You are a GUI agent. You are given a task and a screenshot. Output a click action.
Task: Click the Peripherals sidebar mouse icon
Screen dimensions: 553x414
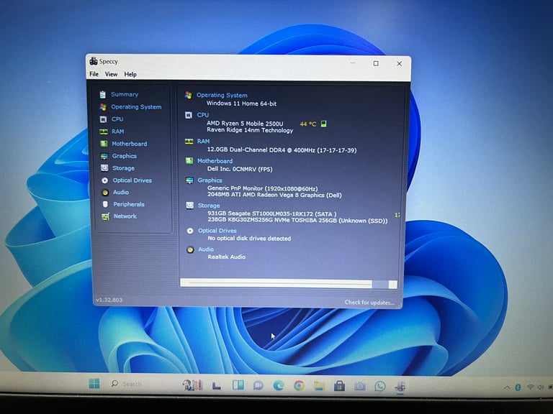click(105, 204)
